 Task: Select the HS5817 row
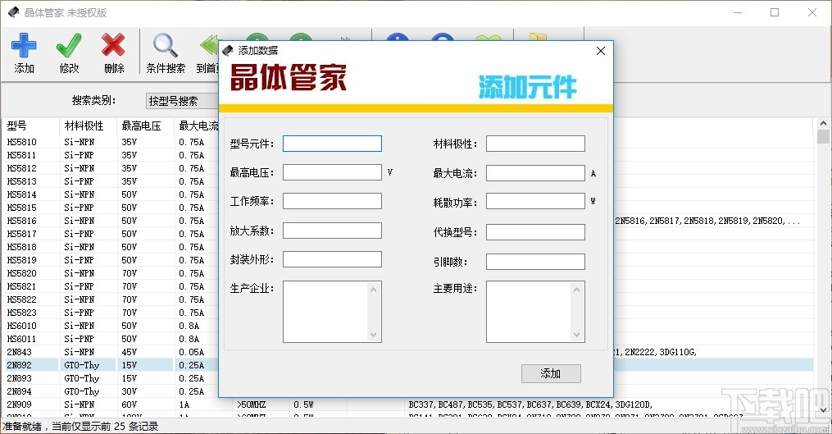110,234
